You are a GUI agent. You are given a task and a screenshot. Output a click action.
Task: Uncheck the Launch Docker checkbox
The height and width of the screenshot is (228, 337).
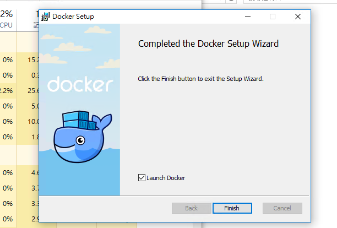(x=142, y=178)
